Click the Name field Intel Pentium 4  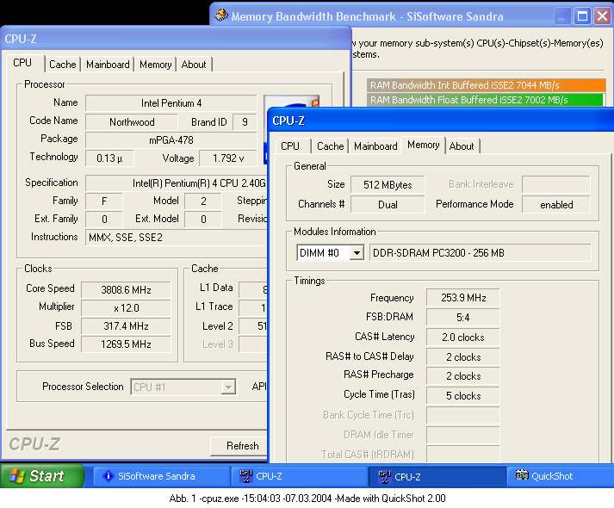coord(171,103)
